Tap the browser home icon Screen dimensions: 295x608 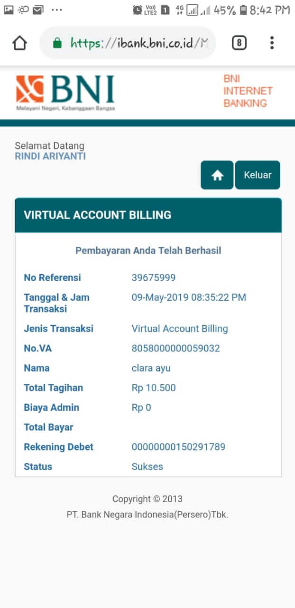(x=19, y=43)
